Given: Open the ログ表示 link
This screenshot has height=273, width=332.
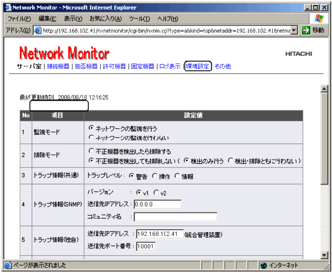Looking at the screenshot, I should [x=170, y=66].
